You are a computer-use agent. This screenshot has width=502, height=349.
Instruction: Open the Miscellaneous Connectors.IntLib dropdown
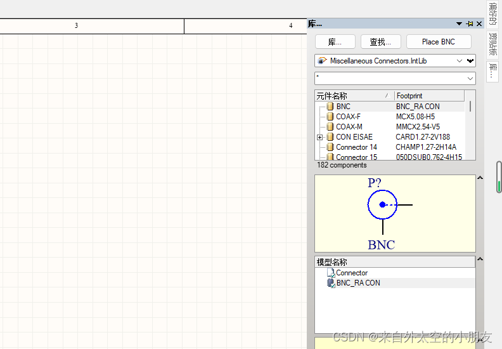coord(460,61)
